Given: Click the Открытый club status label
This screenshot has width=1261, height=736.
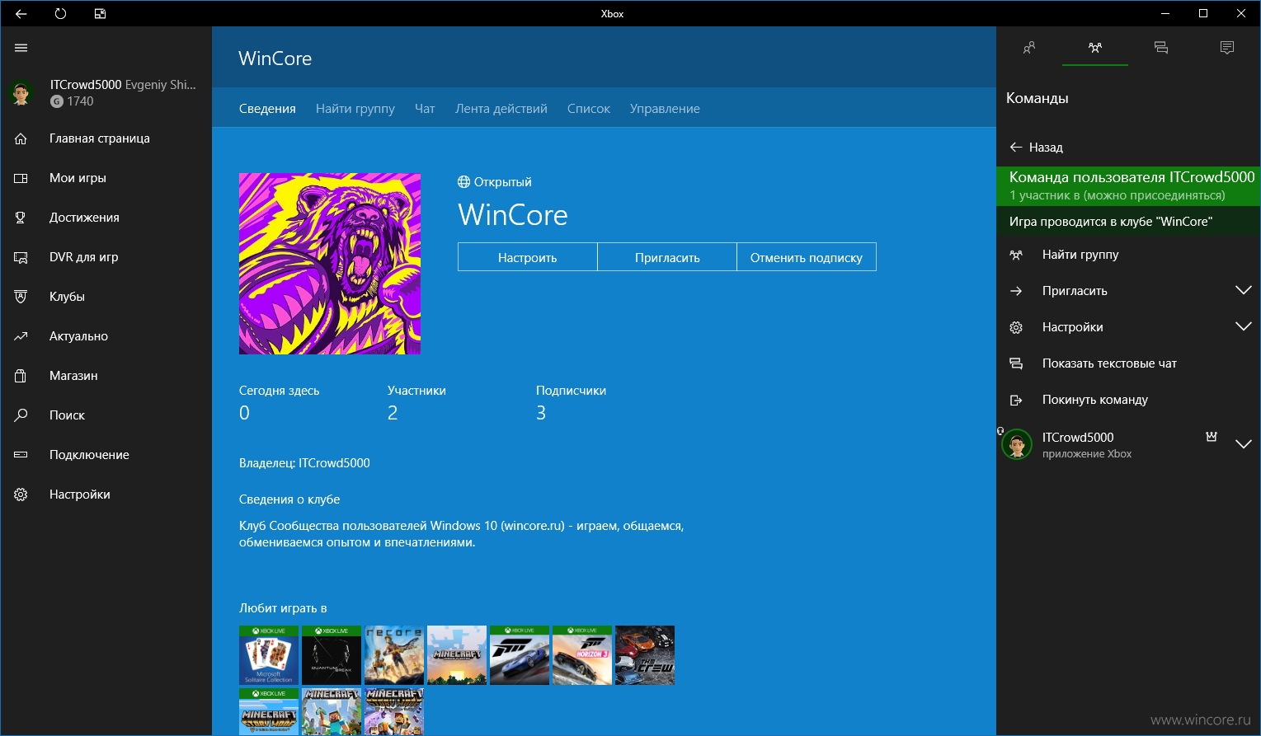Looking at the screenshot, I should [502, 182].
